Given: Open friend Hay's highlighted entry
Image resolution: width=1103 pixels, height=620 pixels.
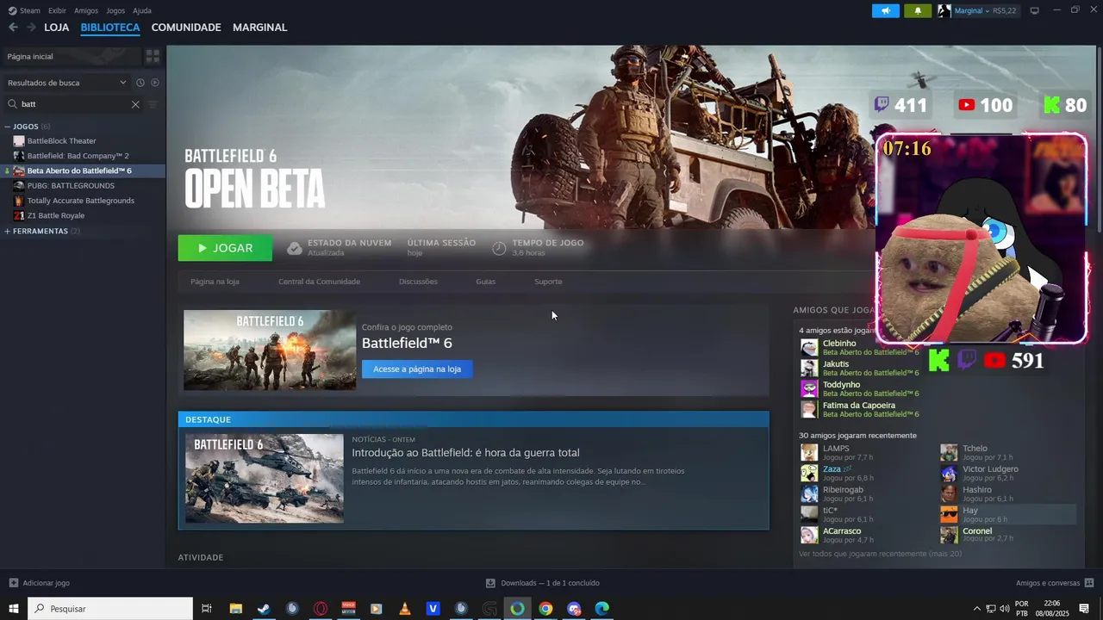Looking at the screenshot, I should 1008,514.
